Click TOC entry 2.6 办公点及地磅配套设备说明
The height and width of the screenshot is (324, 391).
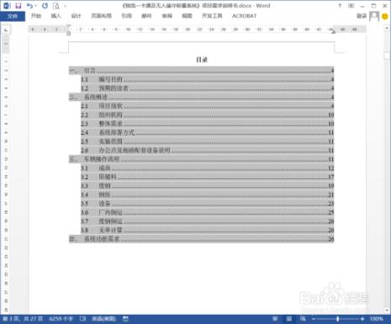(208, 151)
